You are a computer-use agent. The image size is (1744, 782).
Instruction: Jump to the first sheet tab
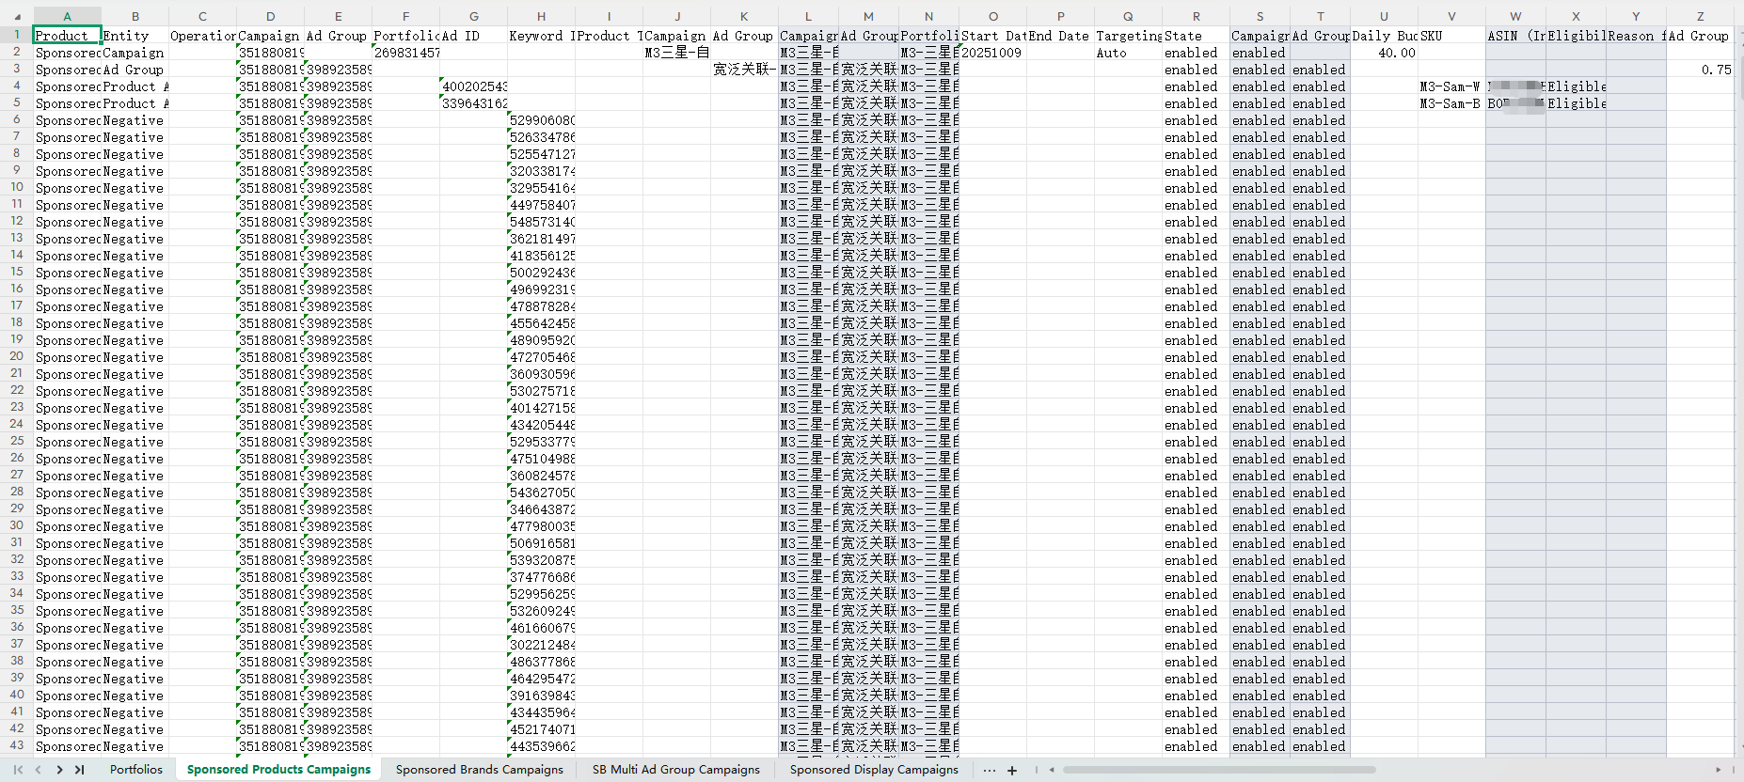[18, 770]
